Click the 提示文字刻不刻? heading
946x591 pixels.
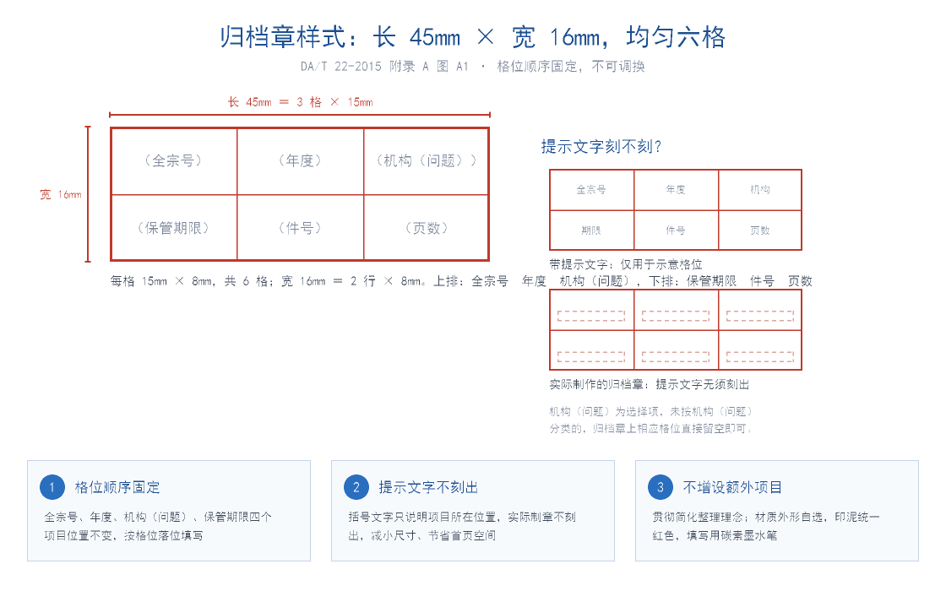coord(601,147)
